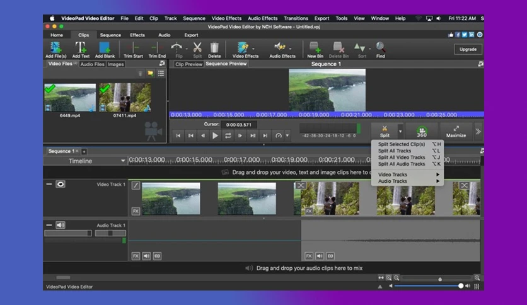
Task: Collapse Video Track 1 with minus button
Action: pyautogui.click(x=49, y=184)
